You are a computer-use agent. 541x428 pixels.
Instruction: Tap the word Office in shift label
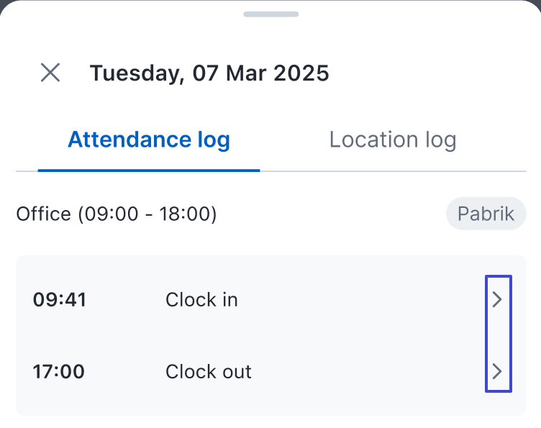click(x=44, y=214)
